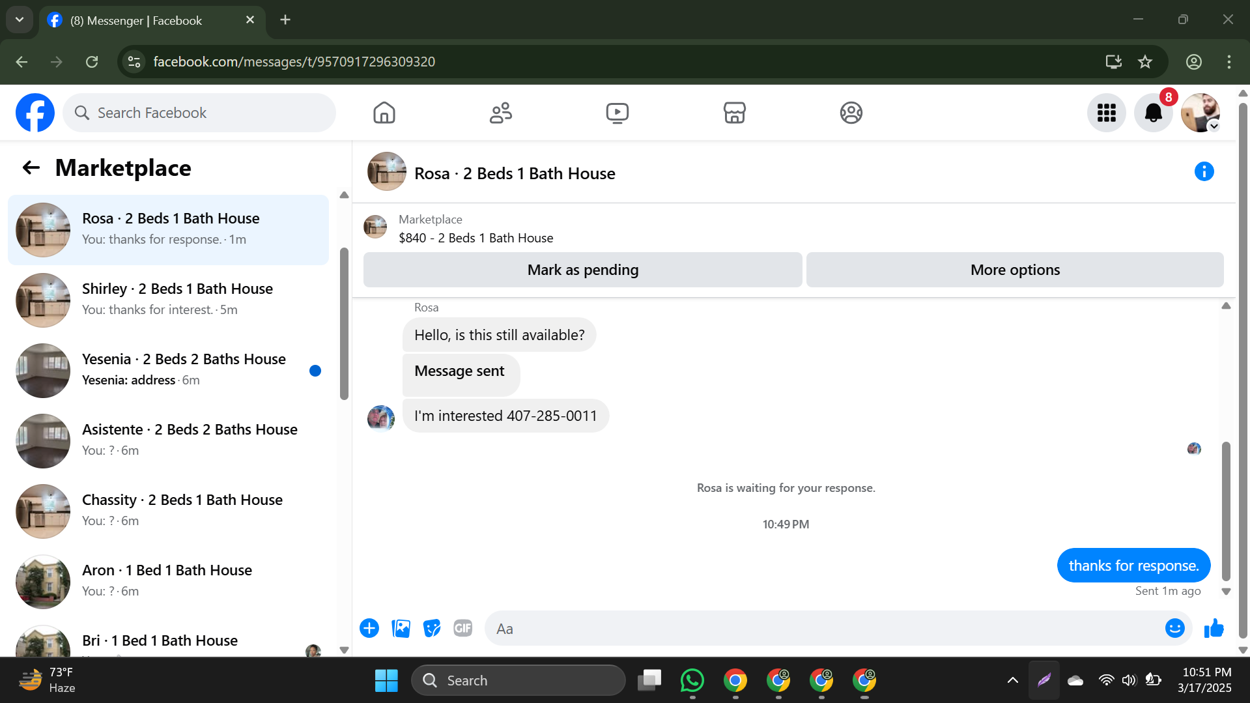
Task: Open conversation info icon
Action: coord(1204,171)
